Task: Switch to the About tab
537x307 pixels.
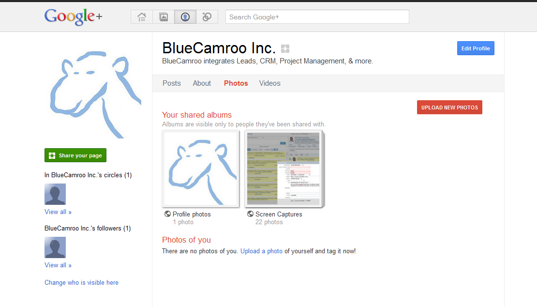Action: [202, 83]
